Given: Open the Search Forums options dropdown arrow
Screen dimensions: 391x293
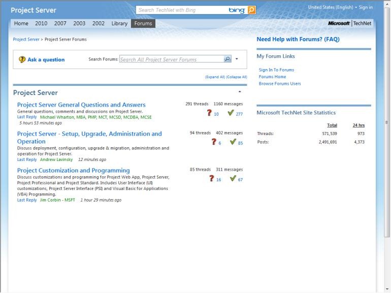Looking at the screenshot, I should click(x=237, y=59).
